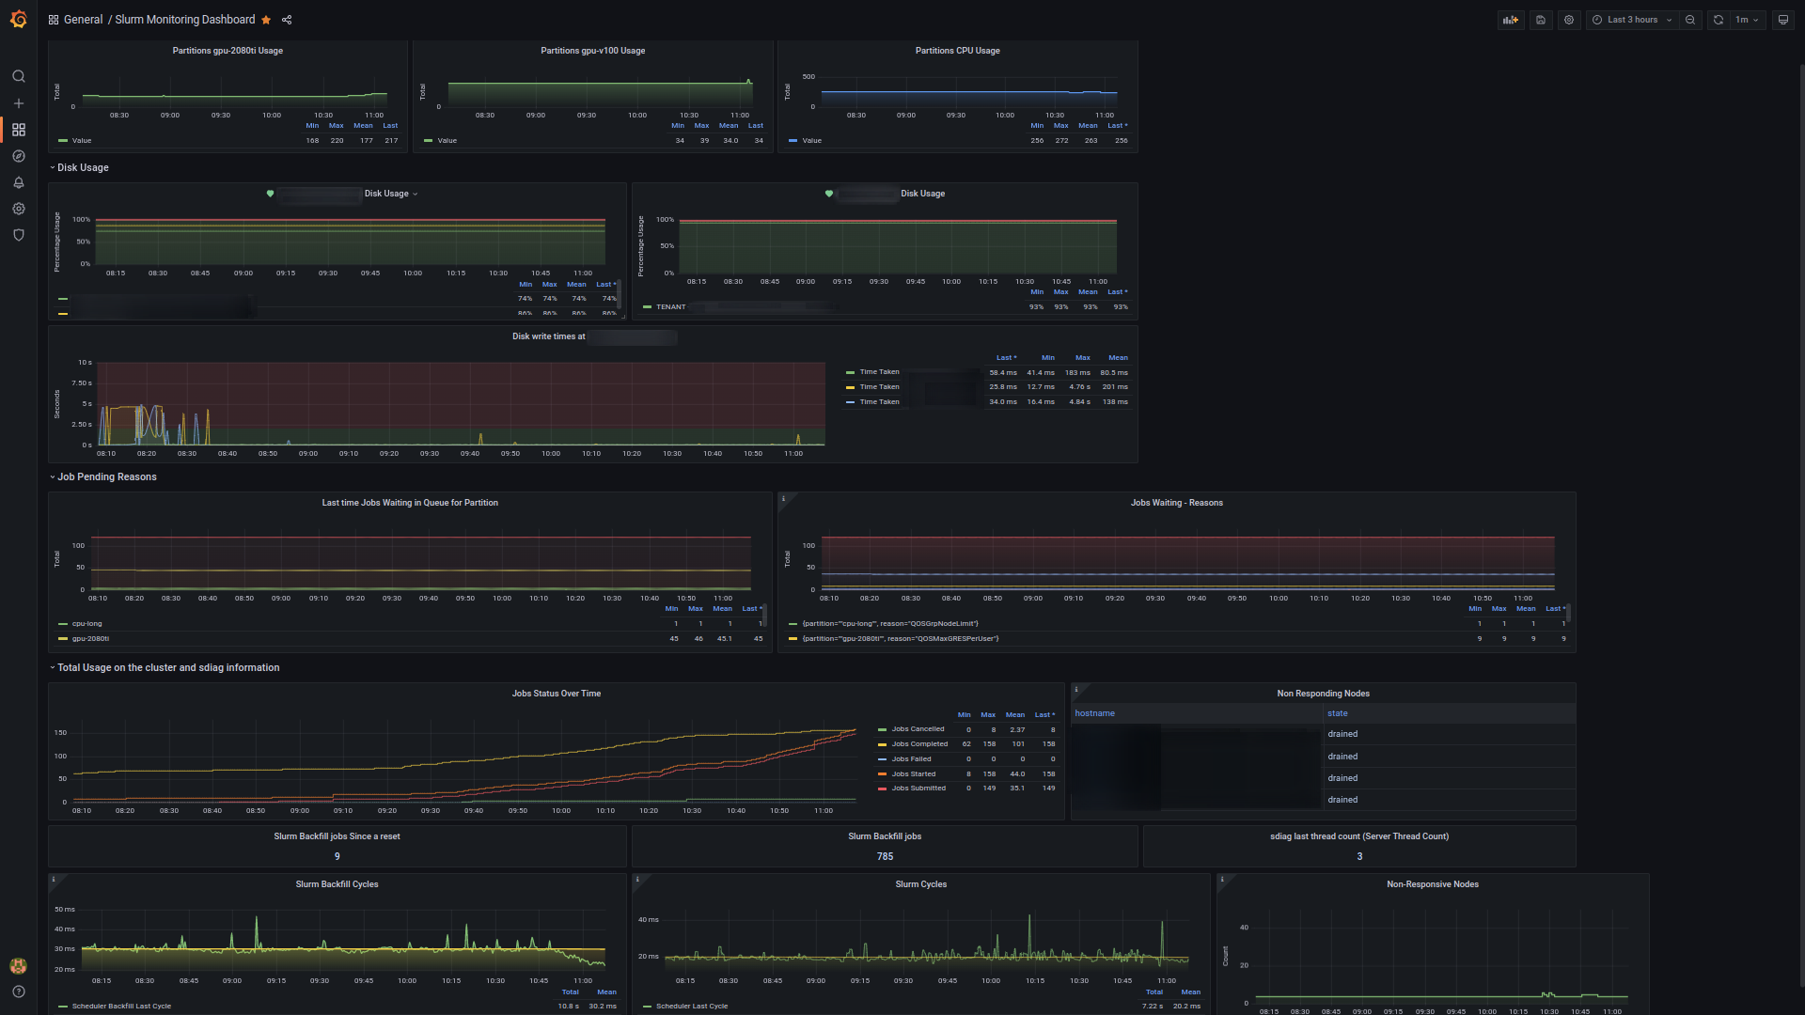Open Partitions gpu-v100 Usage panel title
Viewport: 1805px width, 1015px height.
[x=592, y=51]
